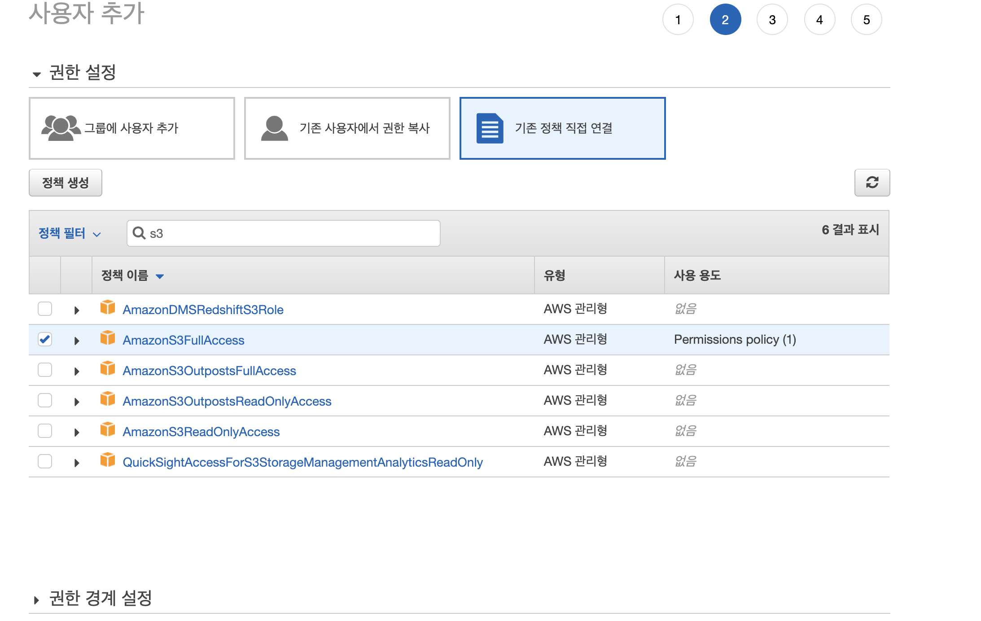Check the AmazonS3ReadOnlyAccess policy checkbox
The image size is (981, 621).
click(45, 431)
